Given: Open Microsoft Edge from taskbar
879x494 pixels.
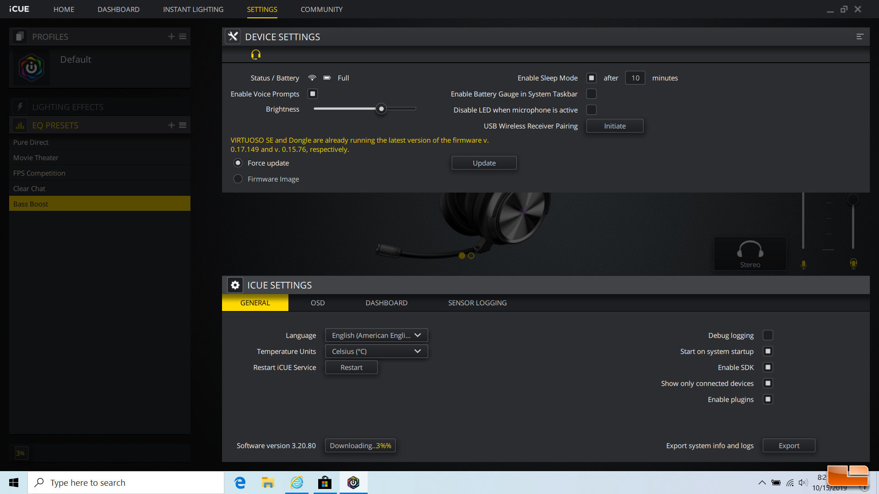Looking at the screenshot, I should 240,483.
